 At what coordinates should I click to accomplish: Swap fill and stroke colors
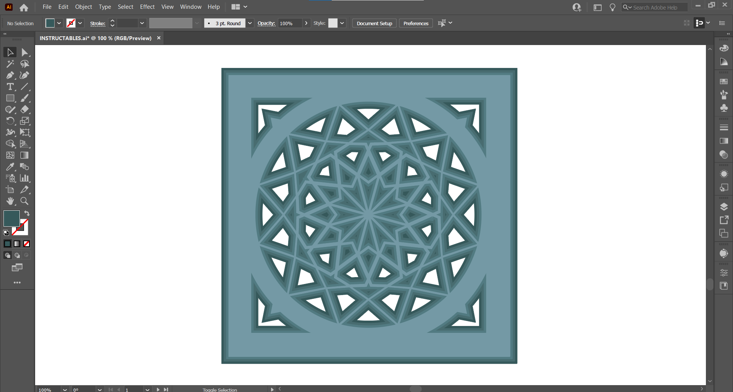27,213
